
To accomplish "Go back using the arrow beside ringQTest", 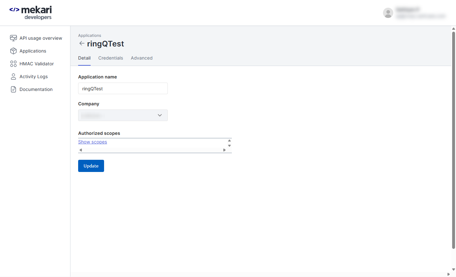I will point(82,44).
